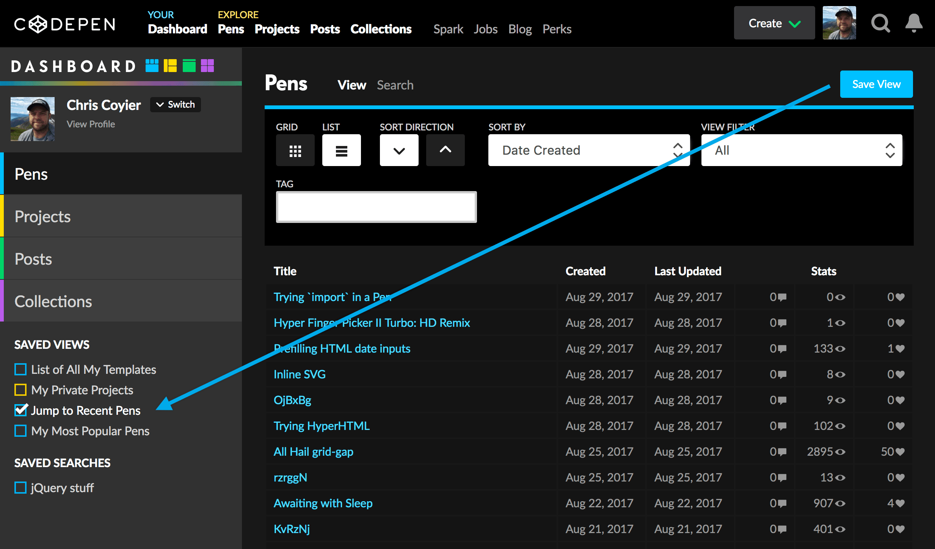
Task: Check jQuery stuff saved search
Action: pyautogui.click(x=20, y=488)
